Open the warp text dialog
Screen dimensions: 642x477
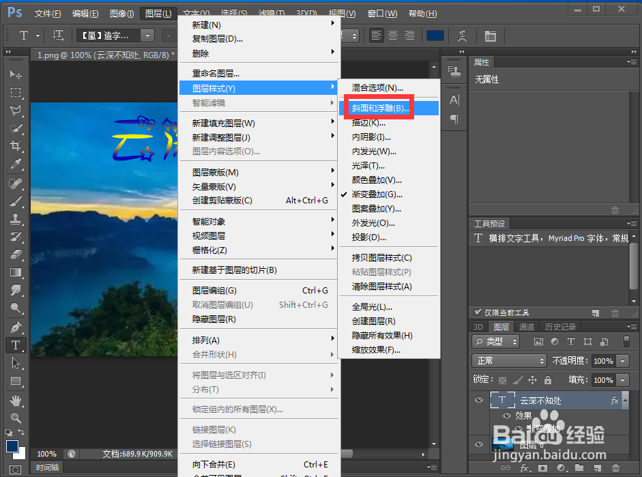tap(463, 36)
